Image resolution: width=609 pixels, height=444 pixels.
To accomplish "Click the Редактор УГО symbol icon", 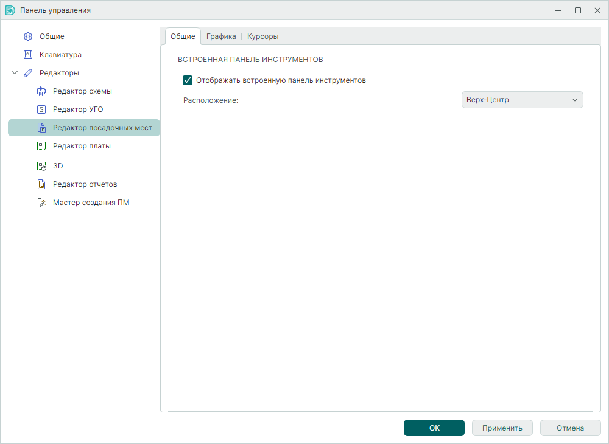I will 41,109.
